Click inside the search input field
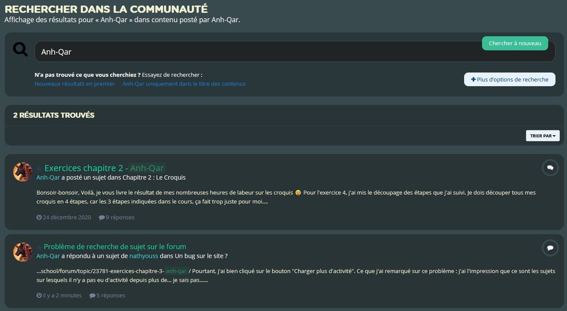Image resolution: width=567 pixels, height=311 pixels. click(256, 51)
